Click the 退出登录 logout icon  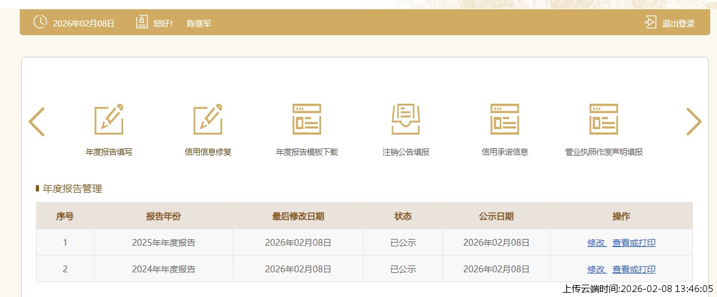[650, 23]
